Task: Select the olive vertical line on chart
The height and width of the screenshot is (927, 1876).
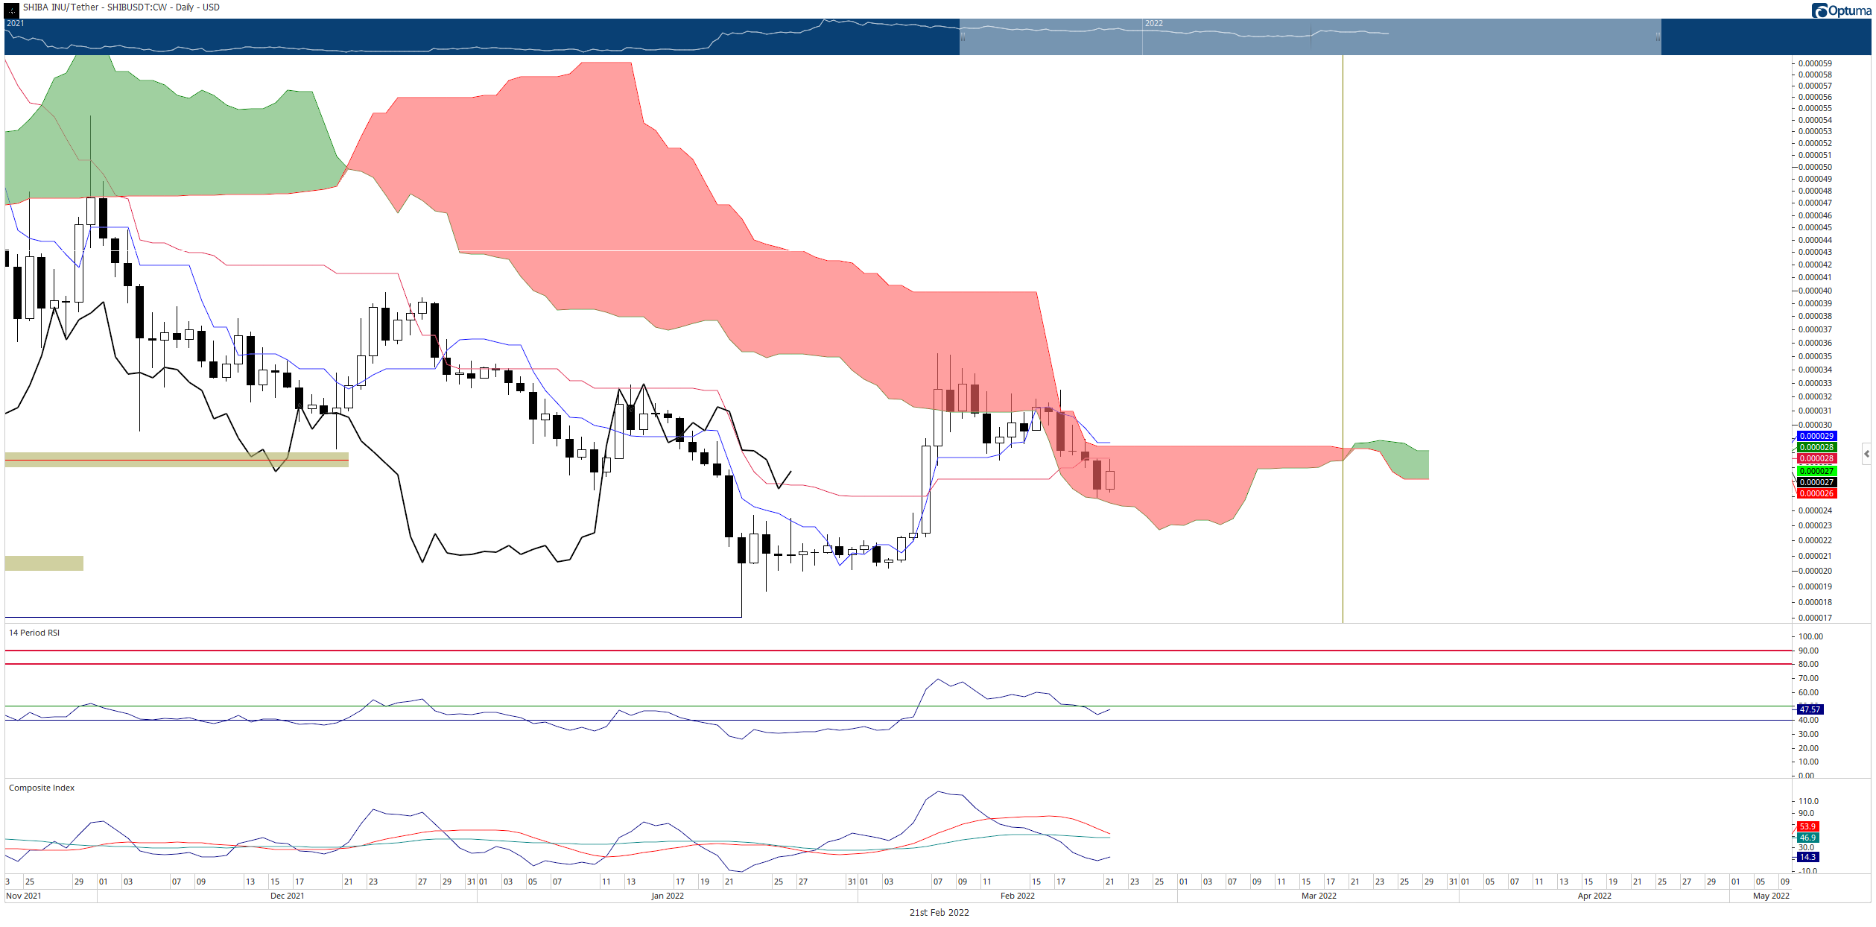Action: coord(1343,339)
